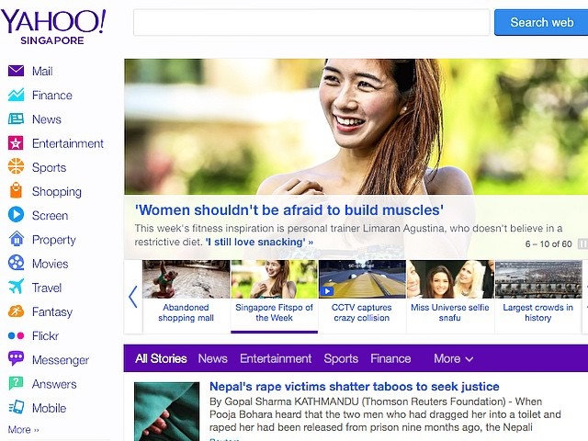The image size is (588, 441).
Task: Expand the More » sidebar link
Action: (23, 429)
